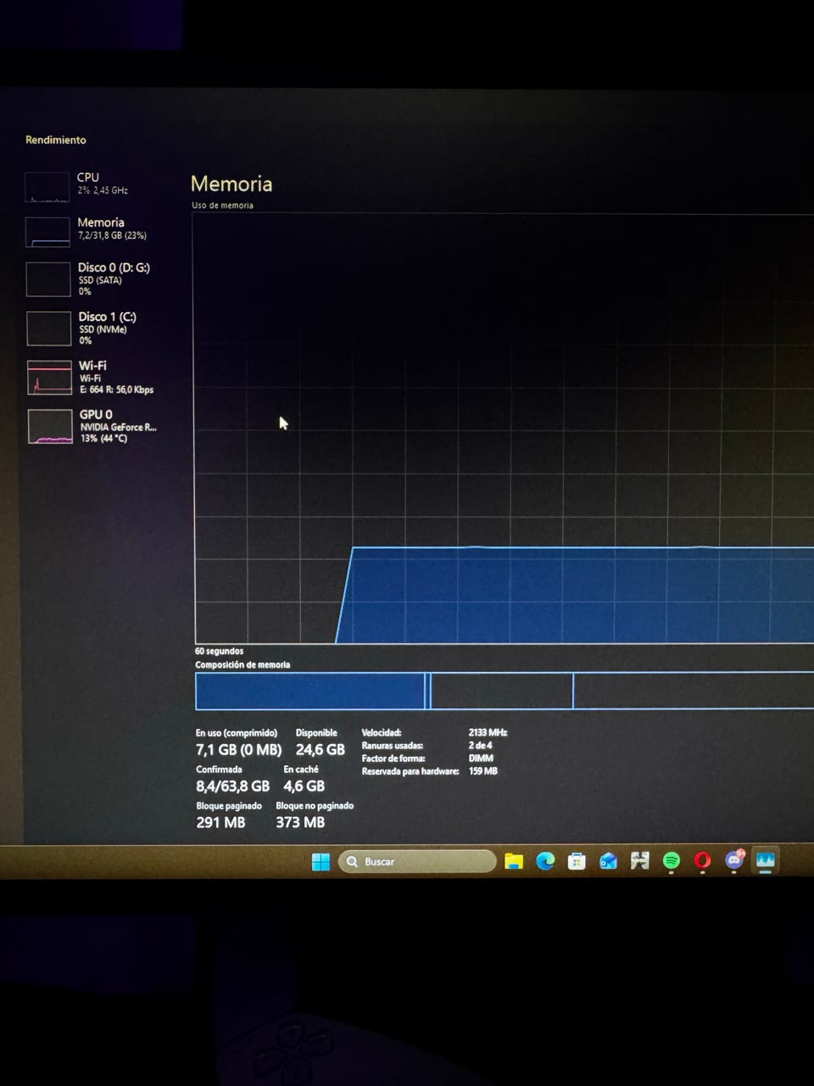This screenshot has height=1086, width=814.
Task: Click the 24,6 GB available value
Action: pyautogui.click(x=321, y=750)
